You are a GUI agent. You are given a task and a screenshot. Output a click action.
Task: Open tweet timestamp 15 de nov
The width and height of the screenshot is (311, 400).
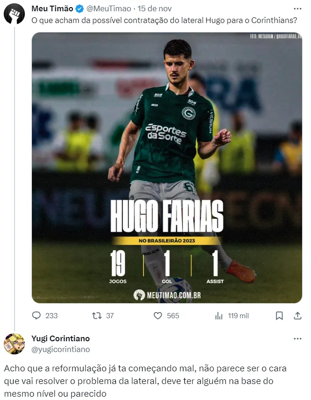tap(155, 9)
